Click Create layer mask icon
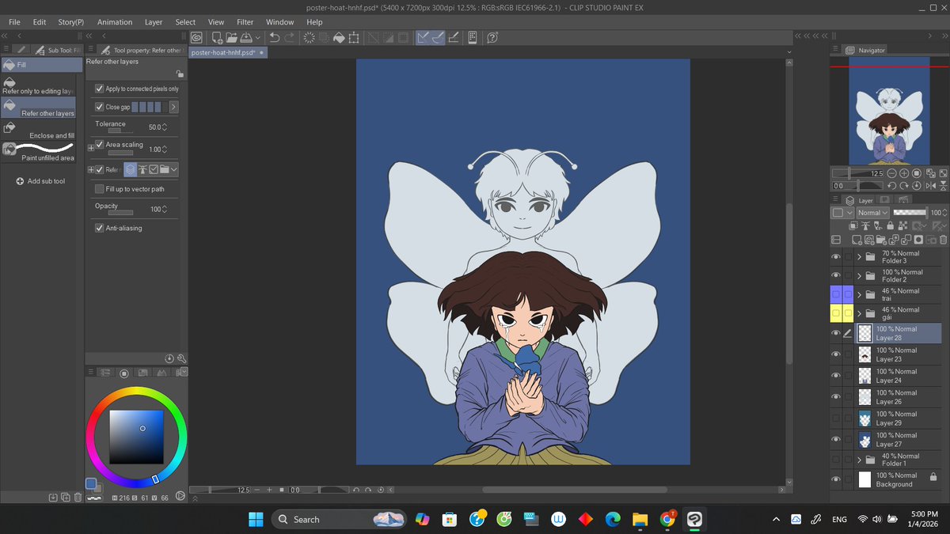 [x=918, y=240]
